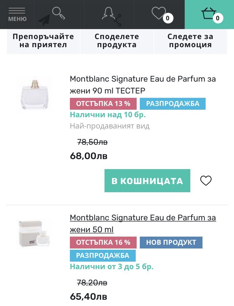
Task: Click cart counter badge showing 0
Action: pos(217,18)
